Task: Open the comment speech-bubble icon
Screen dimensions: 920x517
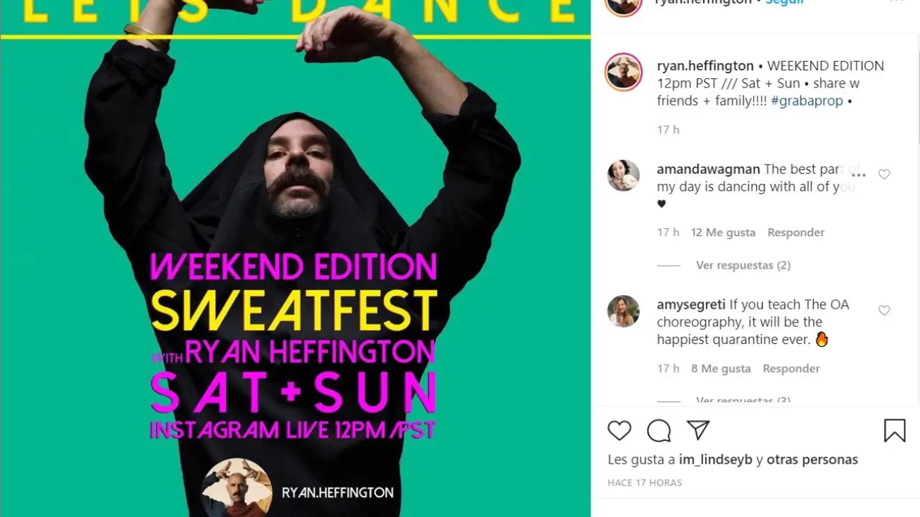Action: point(658,430)
